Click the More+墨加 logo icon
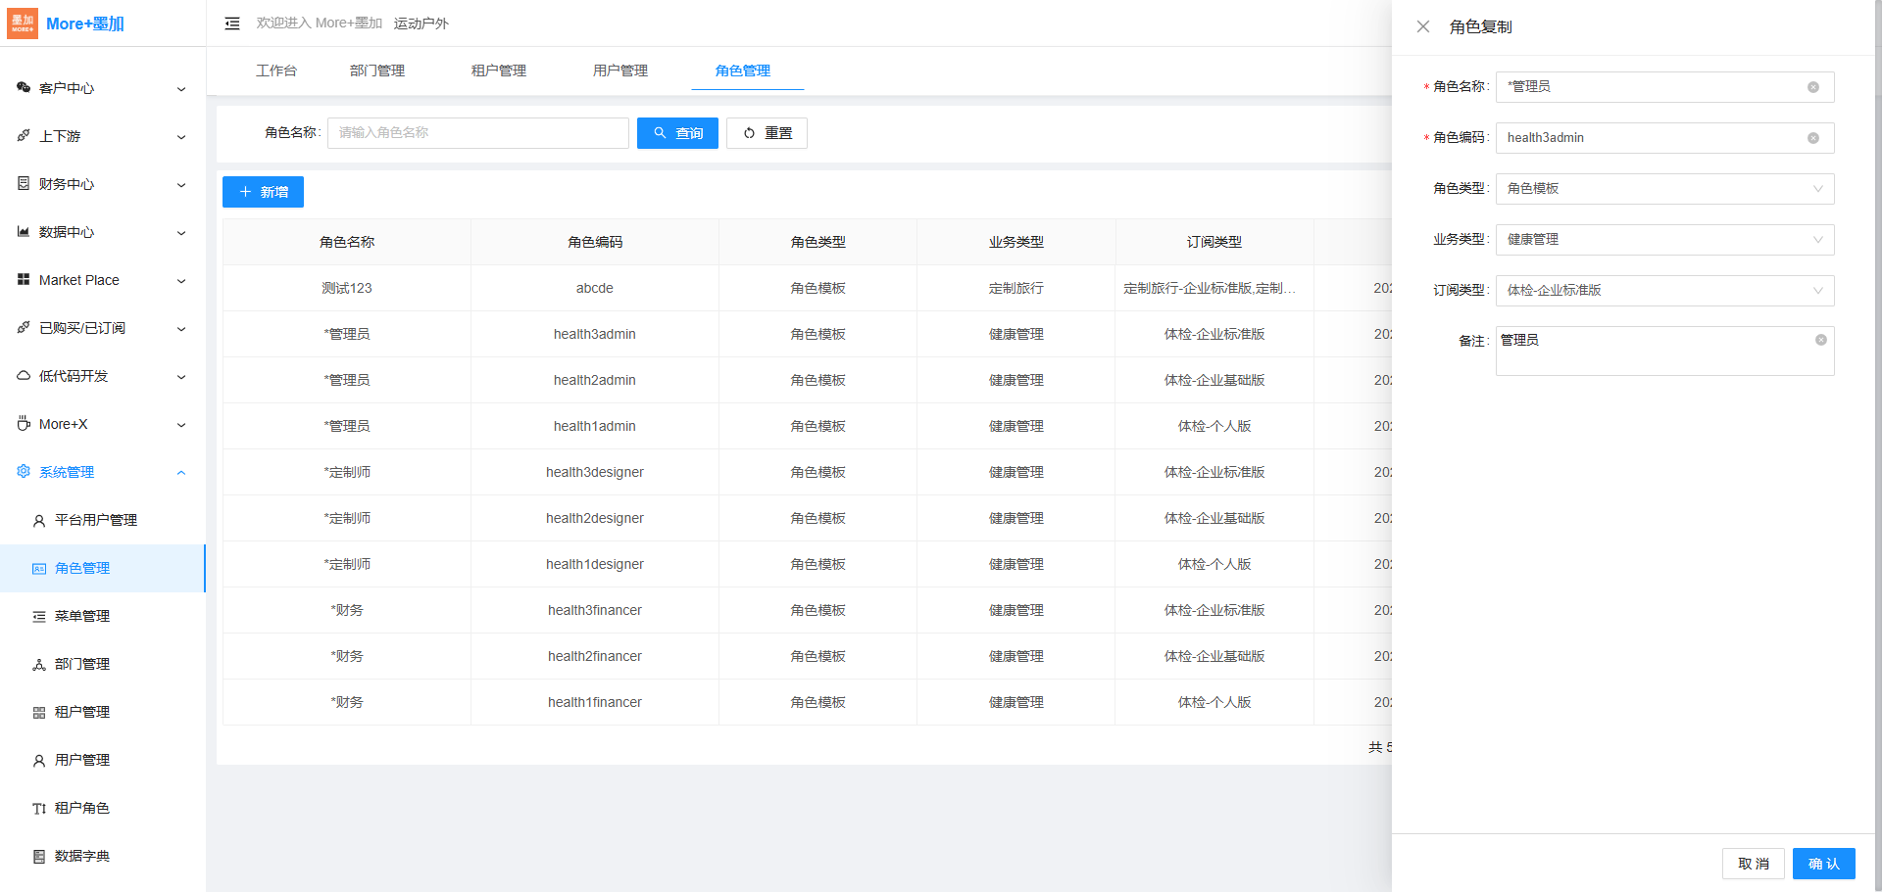1882x892 pixels. pyautogui.click(x=23, y=23)
